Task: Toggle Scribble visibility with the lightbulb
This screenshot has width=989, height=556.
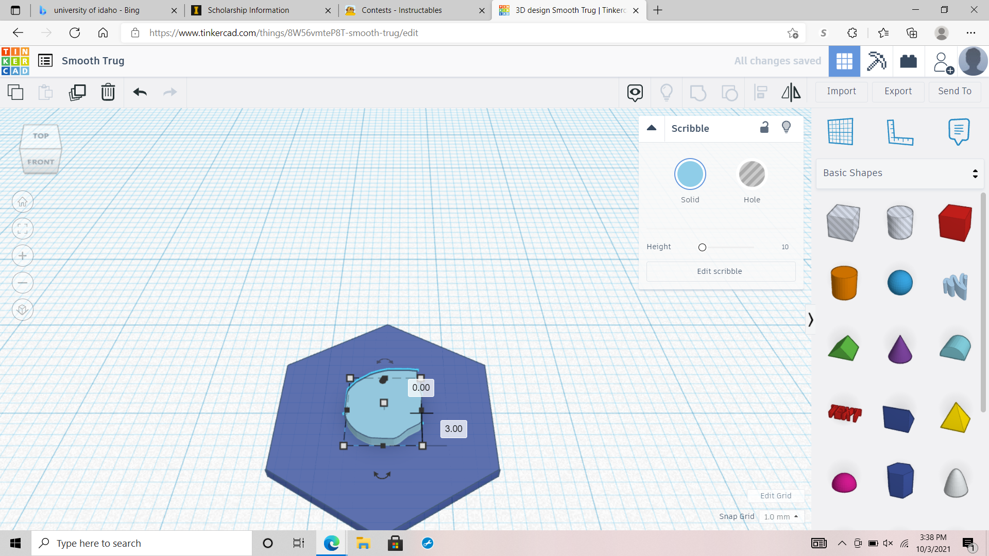Action: pyautogui.click(x=786, y=127)
